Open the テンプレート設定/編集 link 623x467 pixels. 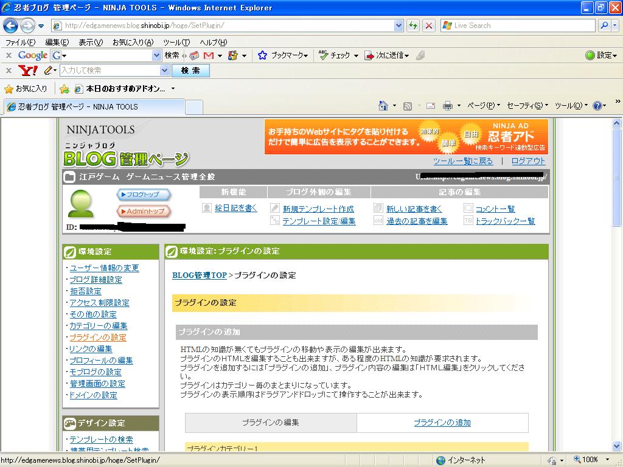[319, 221]
